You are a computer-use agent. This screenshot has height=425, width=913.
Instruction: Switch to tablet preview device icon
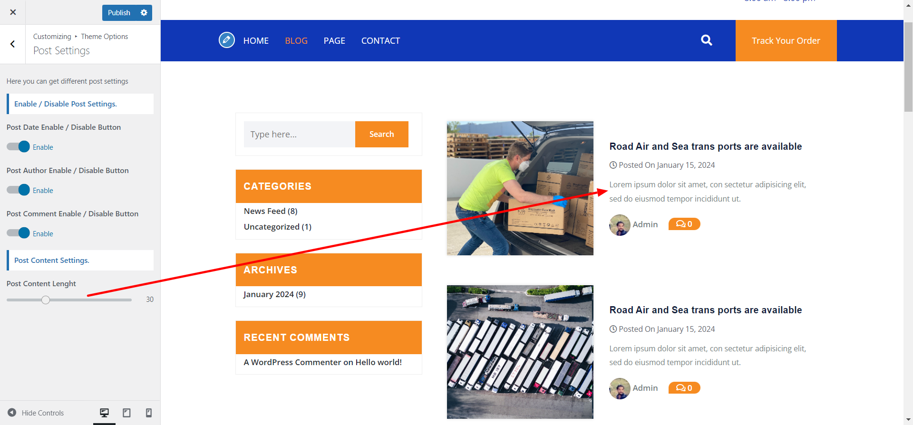click(126, 413)
